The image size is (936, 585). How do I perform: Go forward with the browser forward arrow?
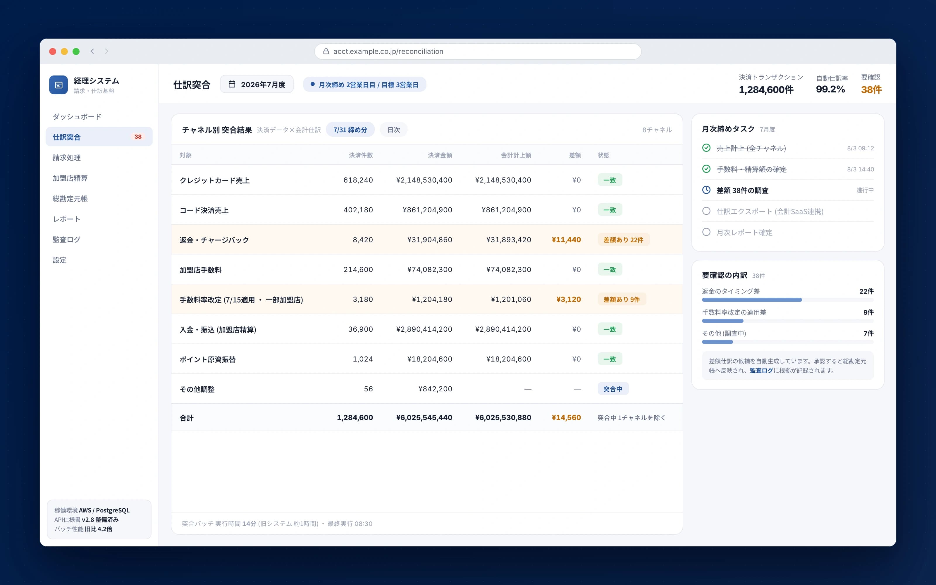(x=106, y=51)
